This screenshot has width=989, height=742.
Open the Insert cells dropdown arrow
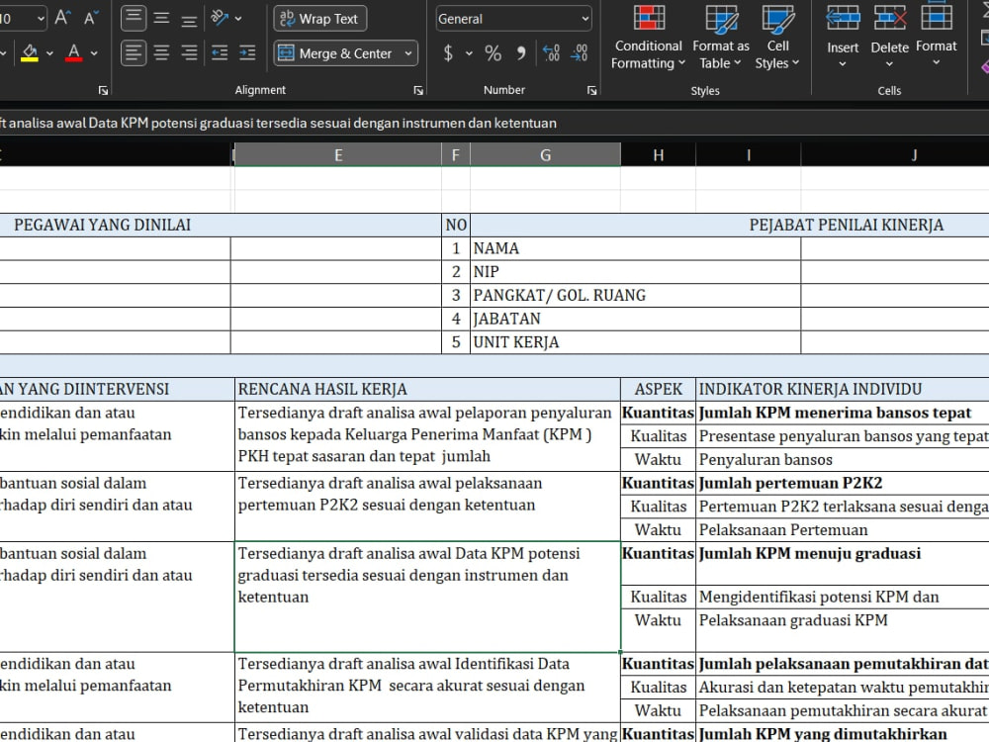click(843, 63)
